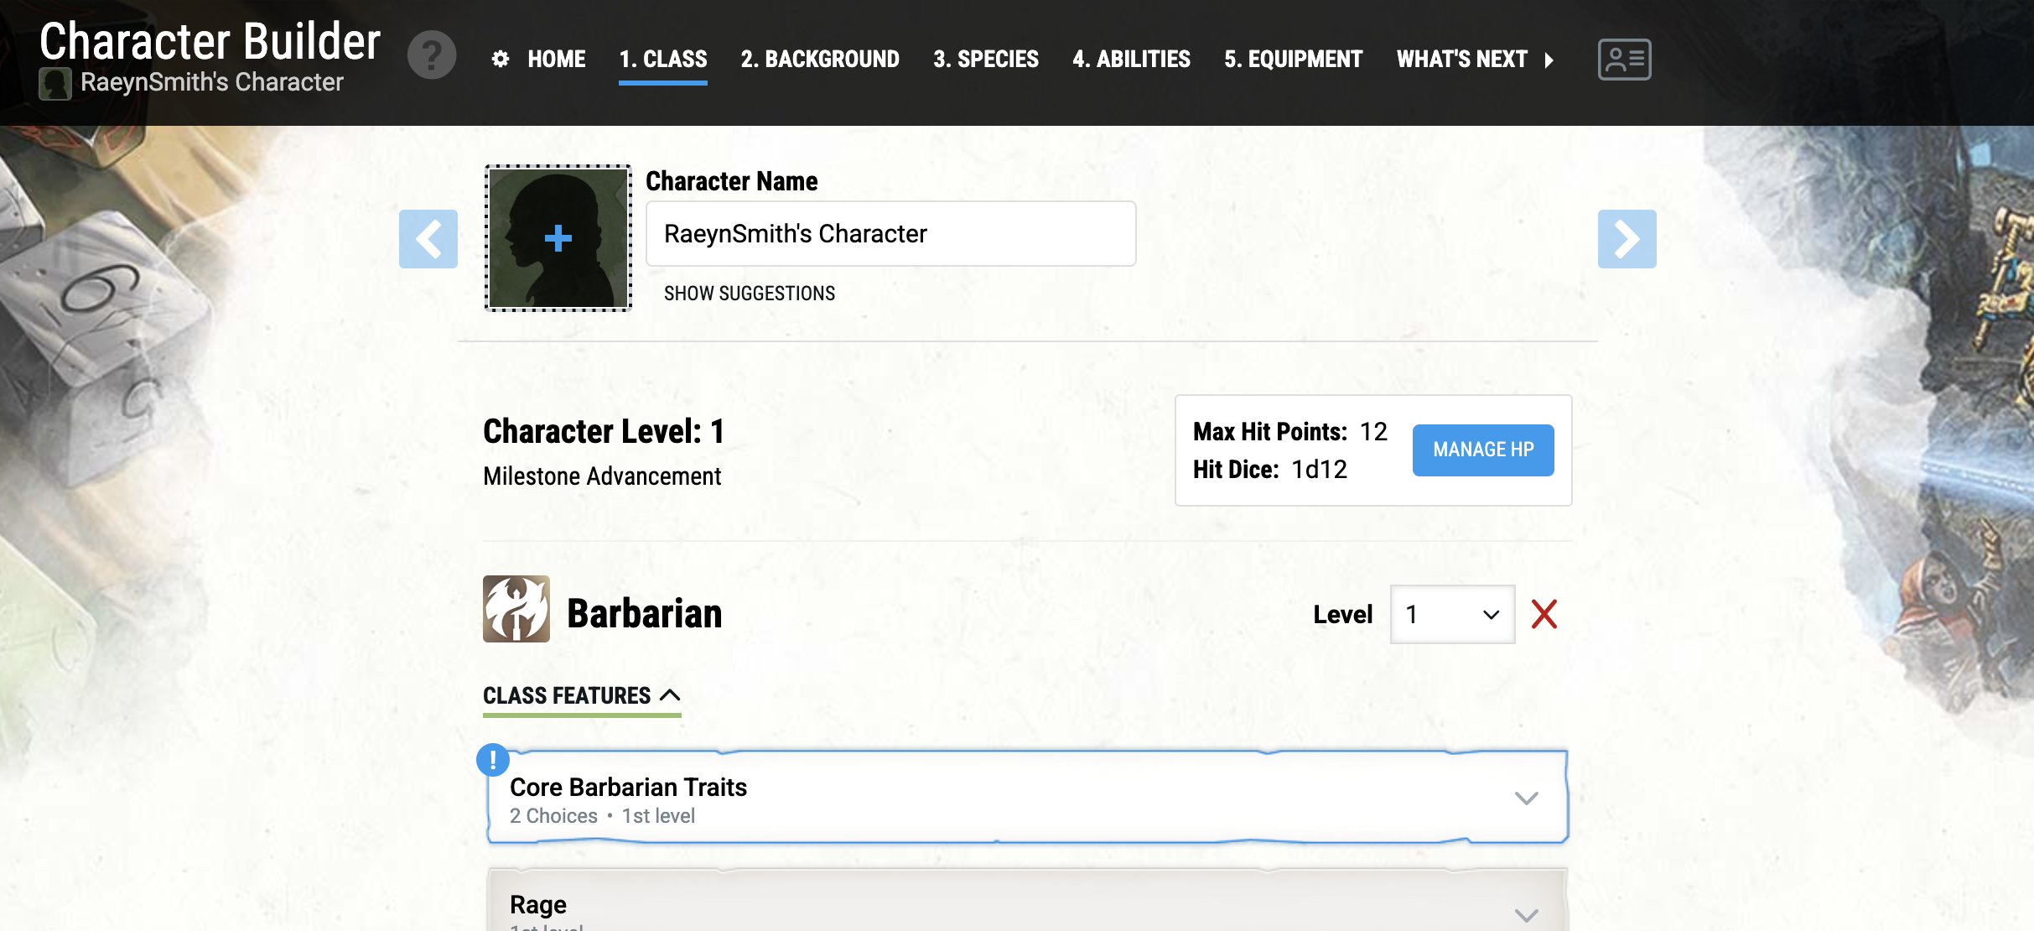Click the small avatar beside the header name
The width and height of the screenshot is (2034, 931).
point(55,84)
